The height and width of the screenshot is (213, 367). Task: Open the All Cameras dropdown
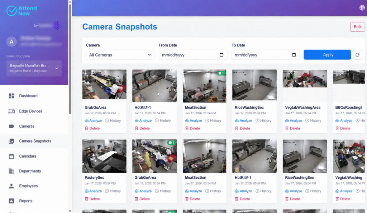tap(120, 55)
